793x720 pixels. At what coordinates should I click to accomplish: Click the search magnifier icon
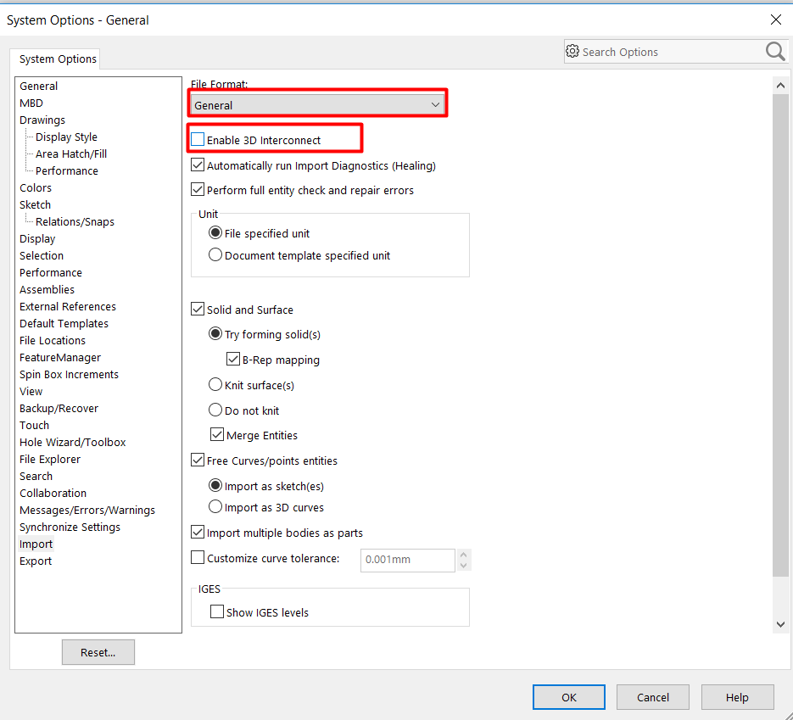[775, 52]
